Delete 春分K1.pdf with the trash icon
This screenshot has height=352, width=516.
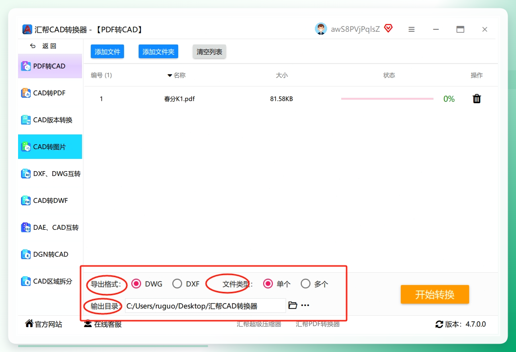point(476,99)
